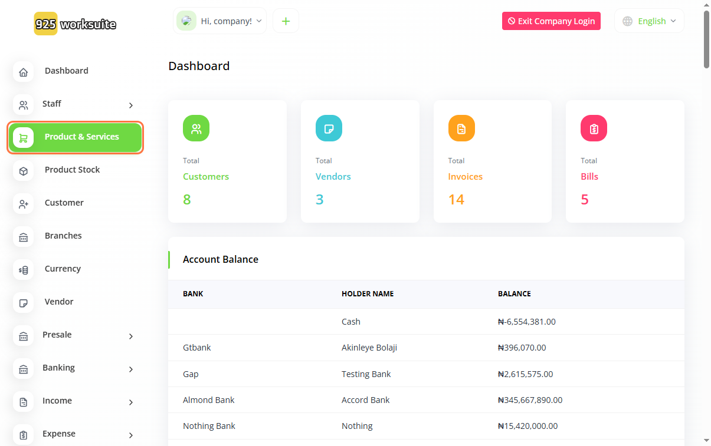Select Vendor in the sidebar menu
The width and height of the screenshot is (711, 446).
click(59, 302)
